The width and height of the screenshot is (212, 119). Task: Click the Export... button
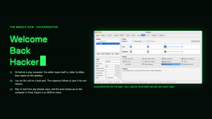[162, 35]
